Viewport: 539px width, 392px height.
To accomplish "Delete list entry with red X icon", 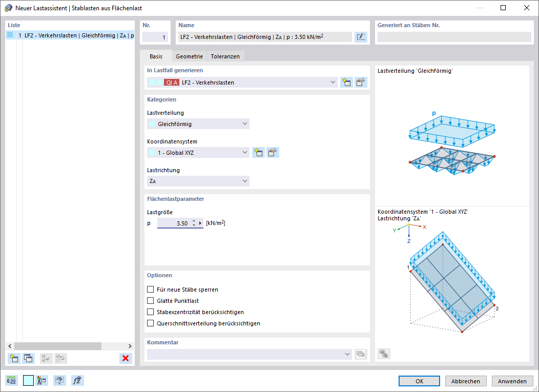I will click(x=126, y=358).
